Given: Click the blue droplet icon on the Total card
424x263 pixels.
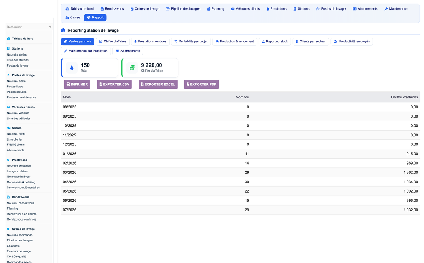Looking at the screenshot, I should [x=72, y=68].
